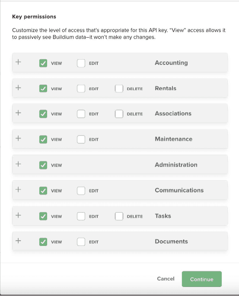Click the Cancel link
The width and height of the screenshot is (239, 296).
[x=166, y=279]
